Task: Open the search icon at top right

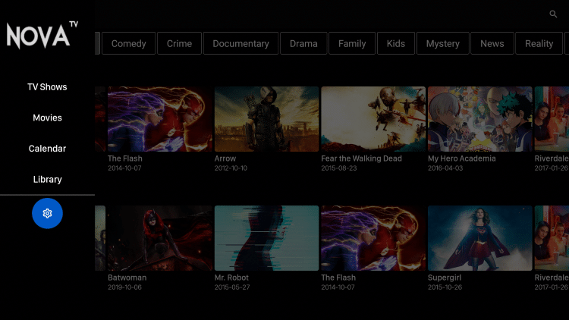Action: tap(553, 14)
